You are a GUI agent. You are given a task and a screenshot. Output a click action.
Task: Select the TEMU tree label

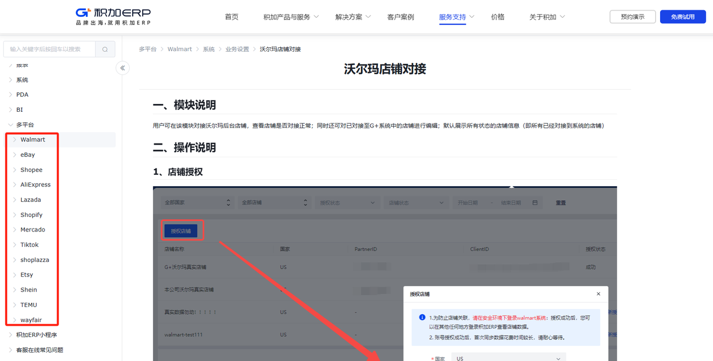pos(29,305)
